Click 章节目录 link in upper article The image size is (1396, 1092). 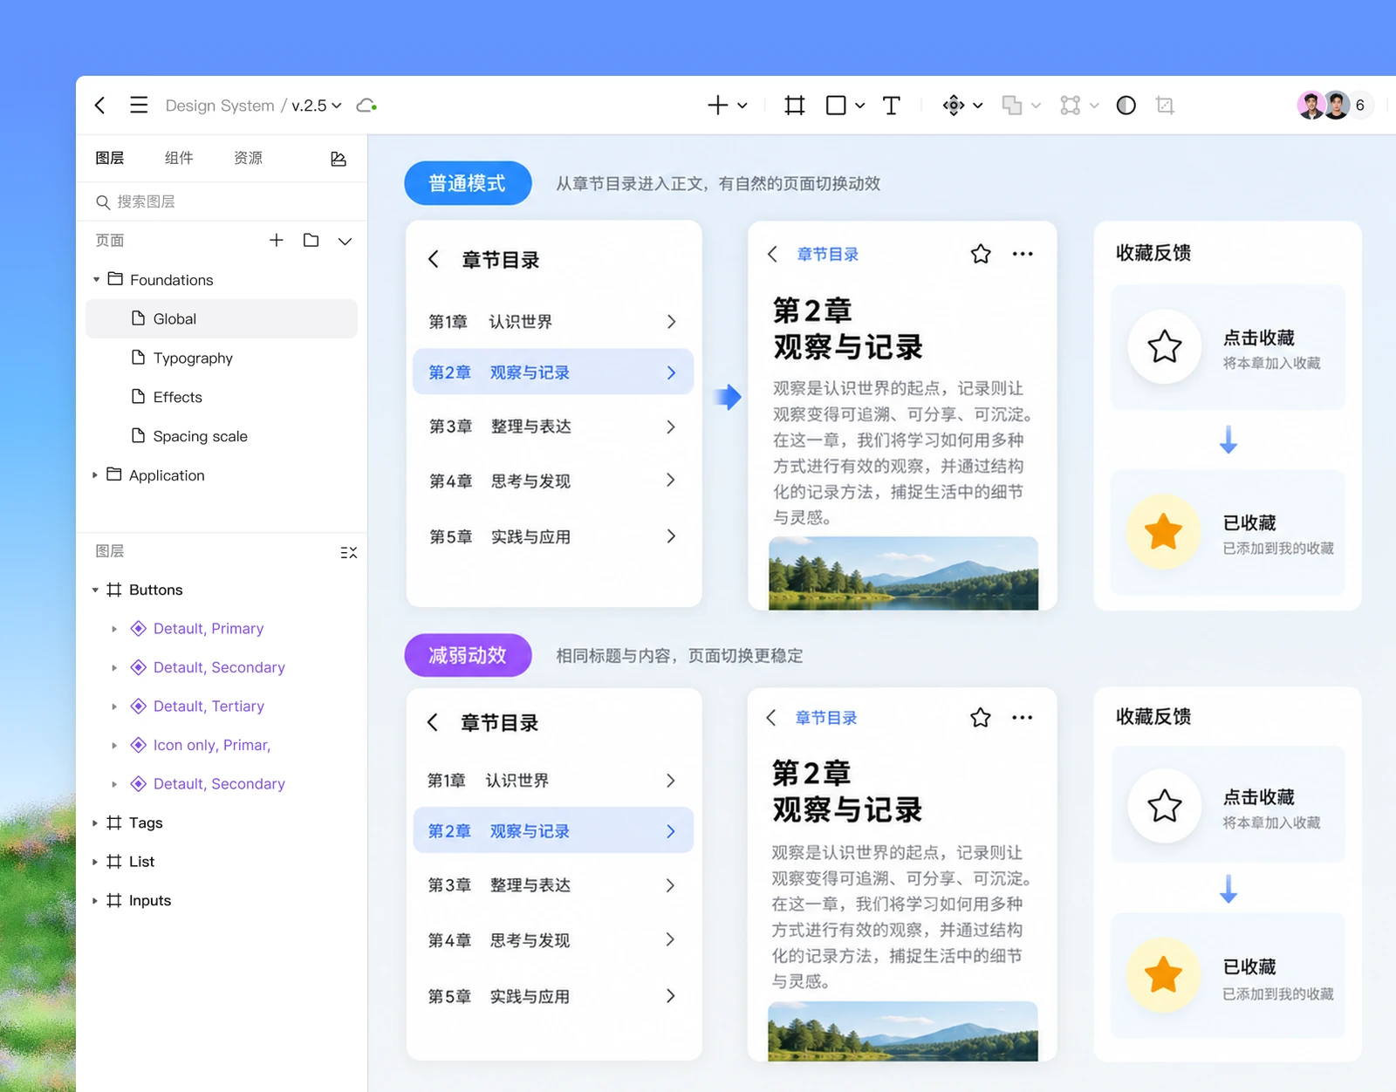pos(827,254)
